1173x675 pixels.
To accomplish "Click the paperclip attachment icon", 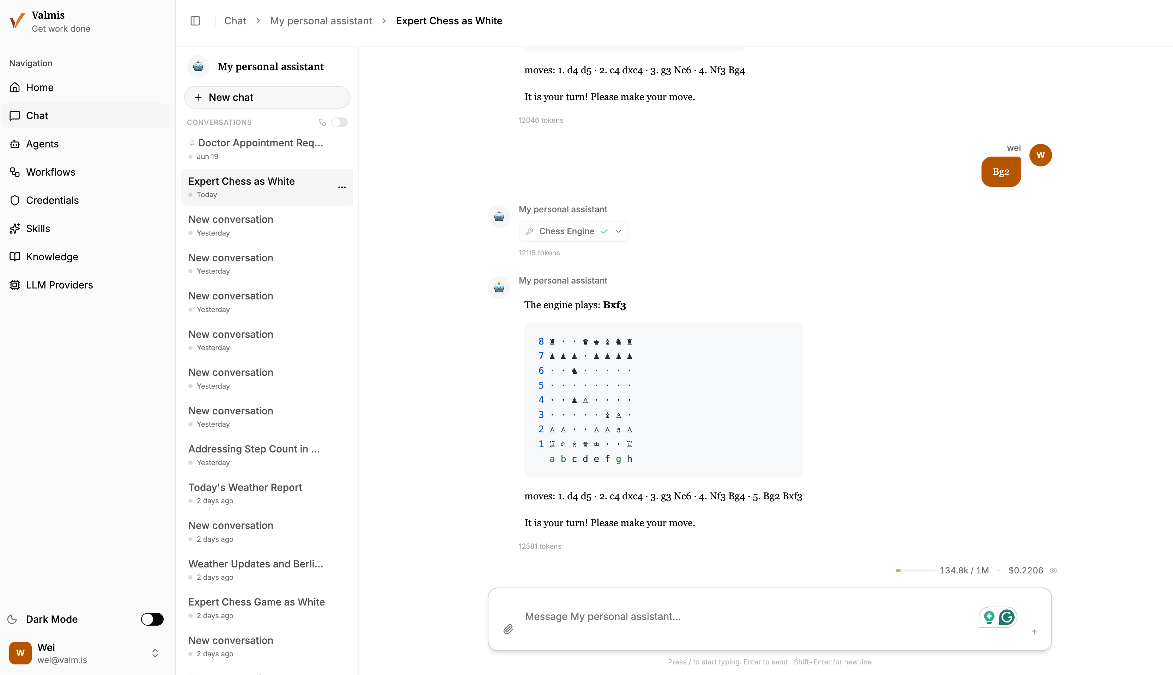I will click(508, 629).
